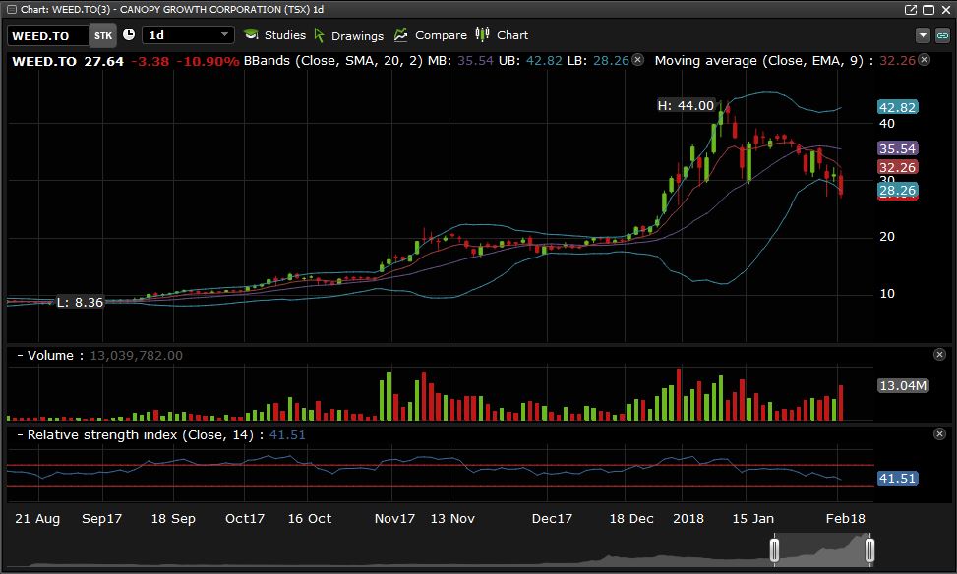
Task: Collapse the Volume panel
Action: (20, 355)
